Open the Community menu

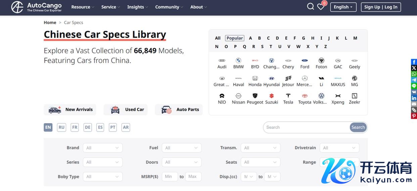[169, 7]
